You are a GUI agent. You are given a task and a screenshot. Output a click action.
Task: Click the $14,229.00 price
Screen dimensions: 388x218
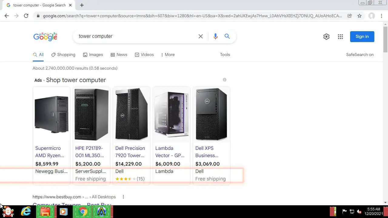pyautogui.click(x=129, y=164)
